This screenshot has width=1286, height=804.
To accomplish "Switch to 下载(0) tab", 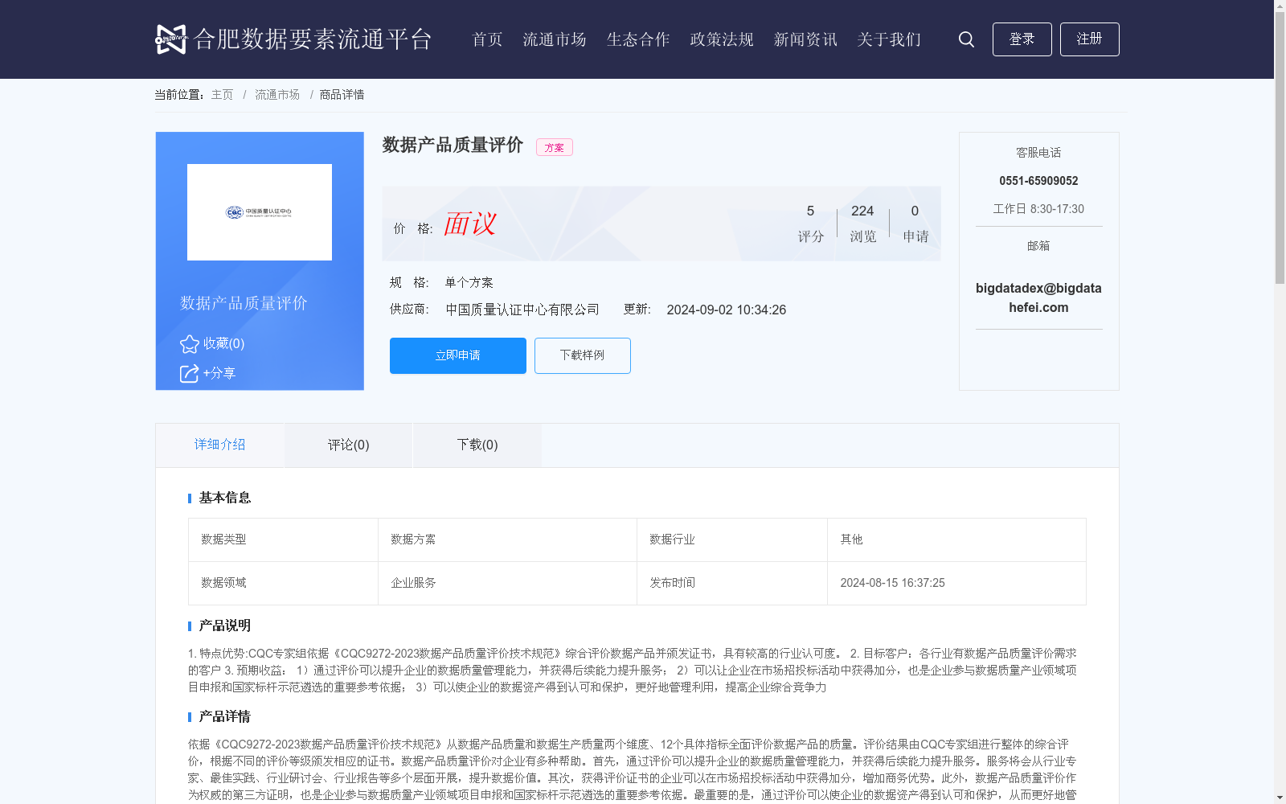I will tap(477, 445).
